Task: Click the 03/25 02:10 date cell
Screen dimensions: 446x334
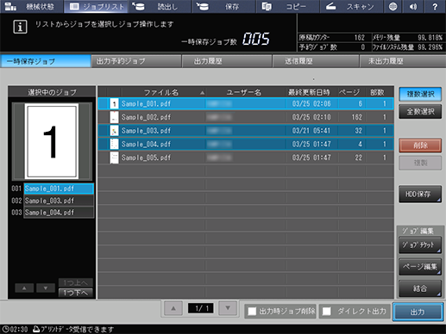Action: (x=311, y=117)
